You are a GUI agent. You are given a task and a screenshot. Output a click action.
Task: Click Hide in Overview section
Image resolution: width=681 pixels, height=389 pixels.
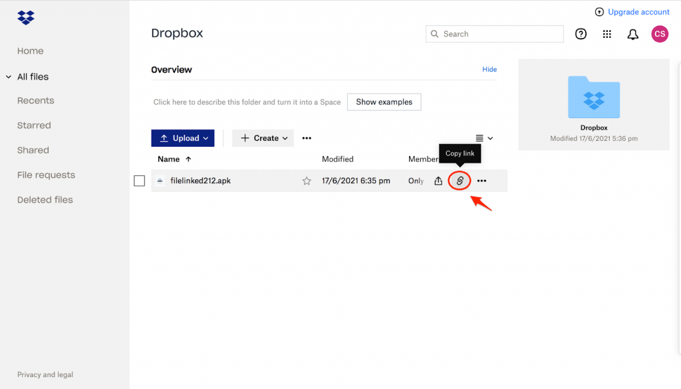[x=489, y=70]
